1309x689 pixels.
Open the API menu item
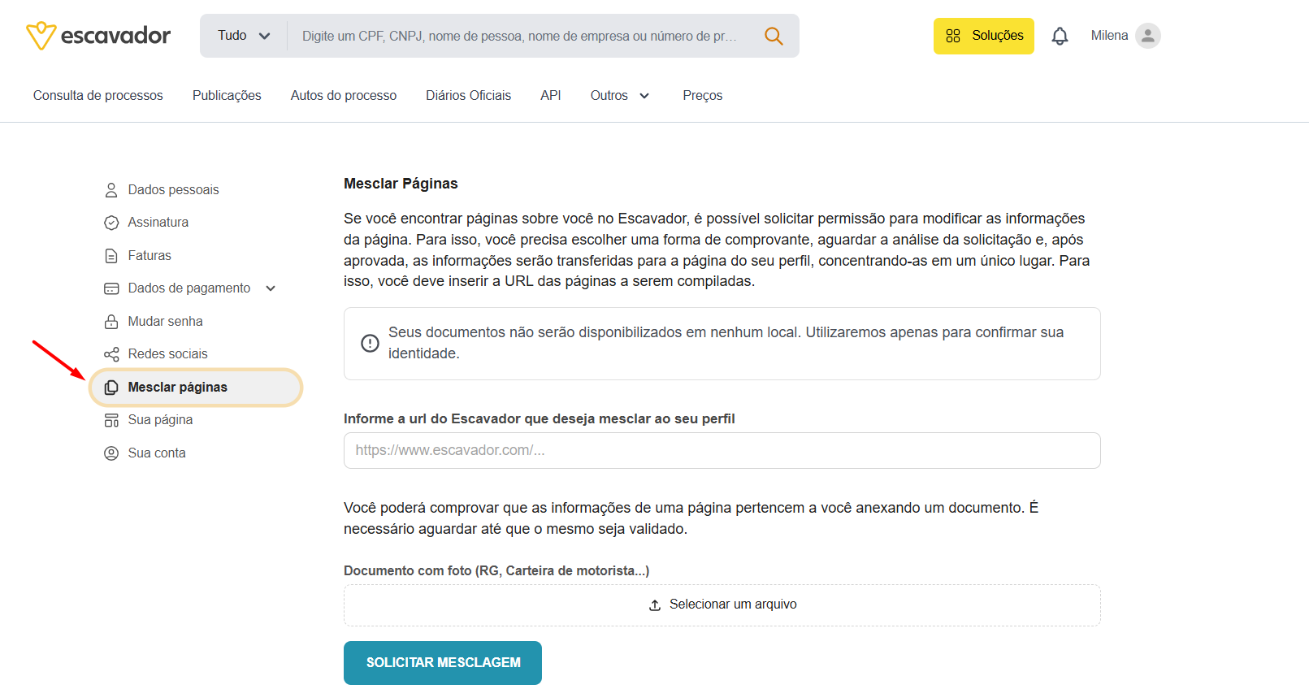(x=551, y=96)
